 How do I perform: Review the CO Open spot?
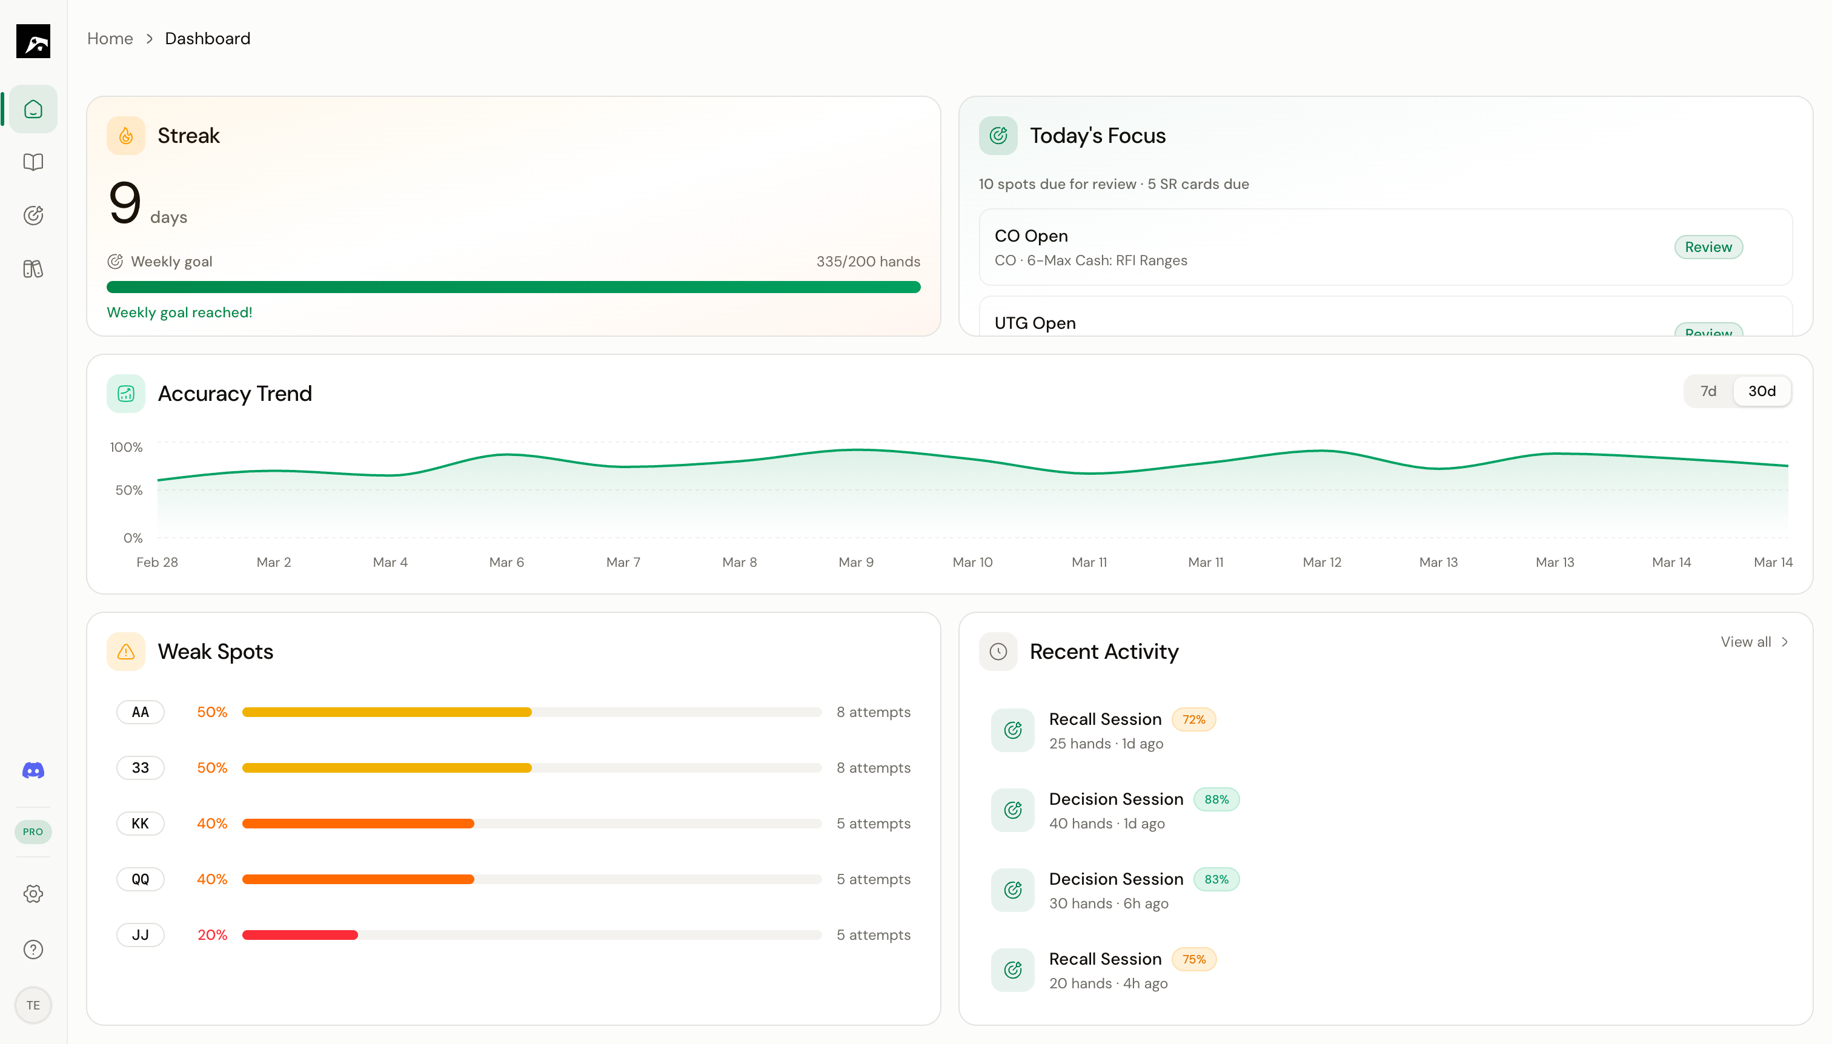click(x=1708, y=246)
